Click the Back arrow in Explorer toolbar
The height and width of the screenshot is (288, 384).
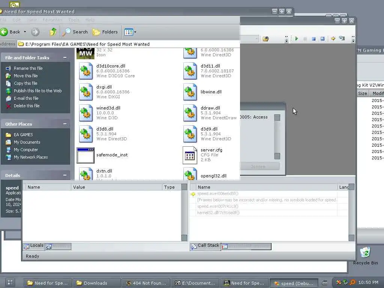tap(4, 32)
